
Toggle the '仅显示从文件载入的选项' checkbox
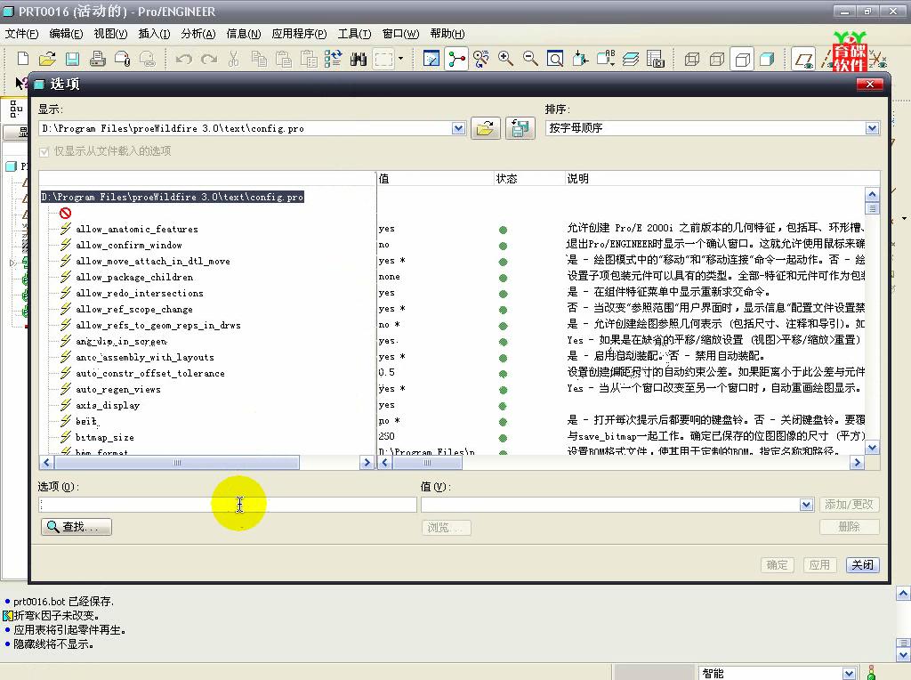click(44, 151)
